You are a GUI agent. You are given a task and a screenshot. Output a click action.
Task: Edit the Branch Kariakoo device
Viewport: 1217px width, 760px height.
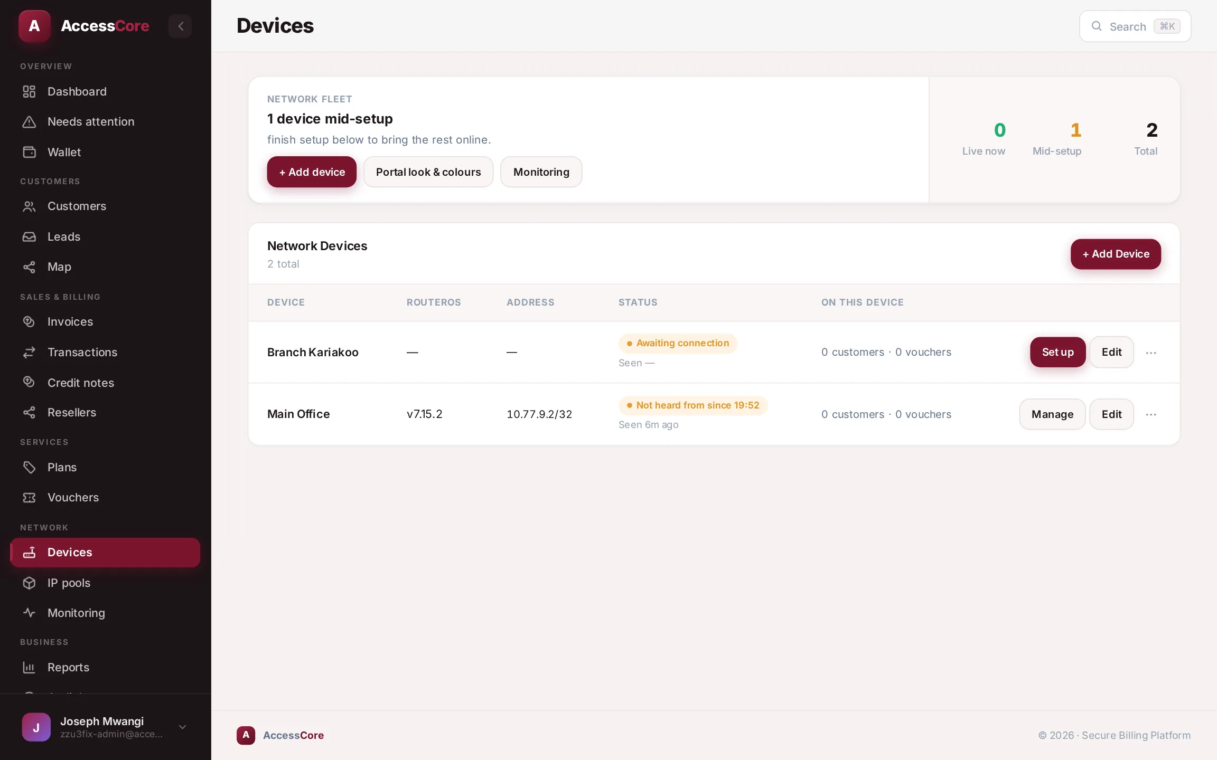pyautogui.click(x=1111, y=352)
